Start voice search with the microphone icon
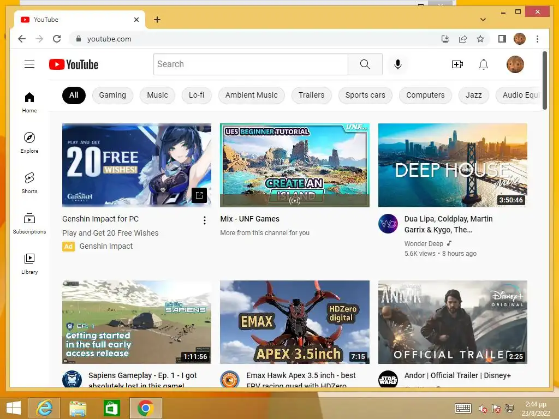 [398, 64]
